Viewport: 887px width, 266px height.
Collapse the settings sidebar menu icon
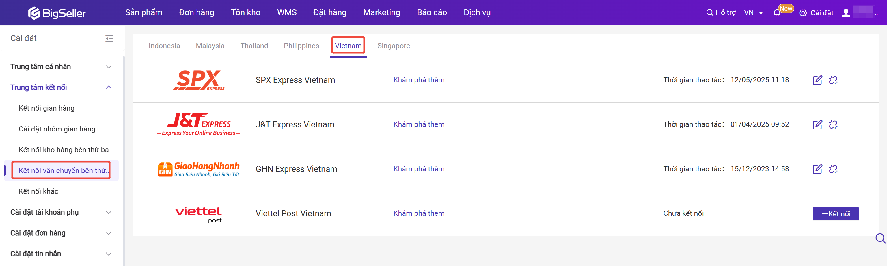[109, 38]
